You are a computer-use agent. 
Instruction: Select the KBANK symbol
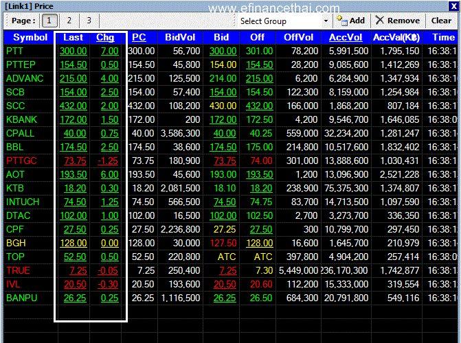(x=21, y=120)
